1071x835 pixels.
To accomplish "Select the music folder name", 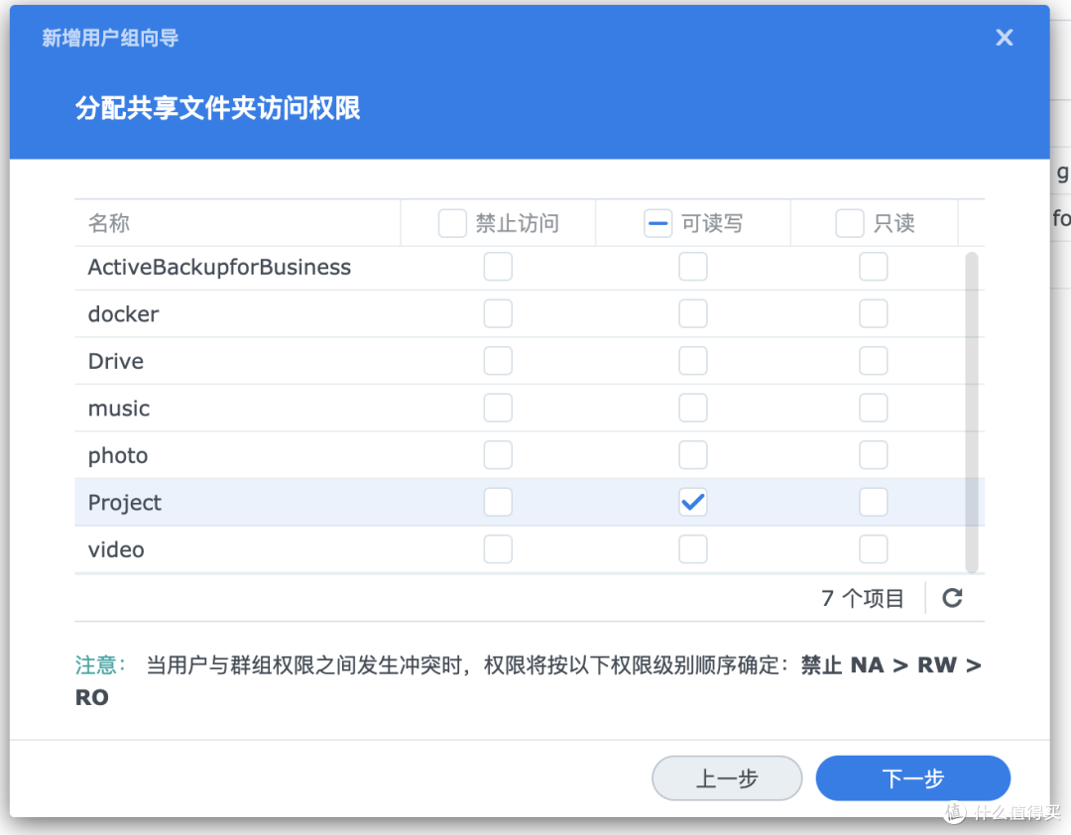I will pos(119,408).
